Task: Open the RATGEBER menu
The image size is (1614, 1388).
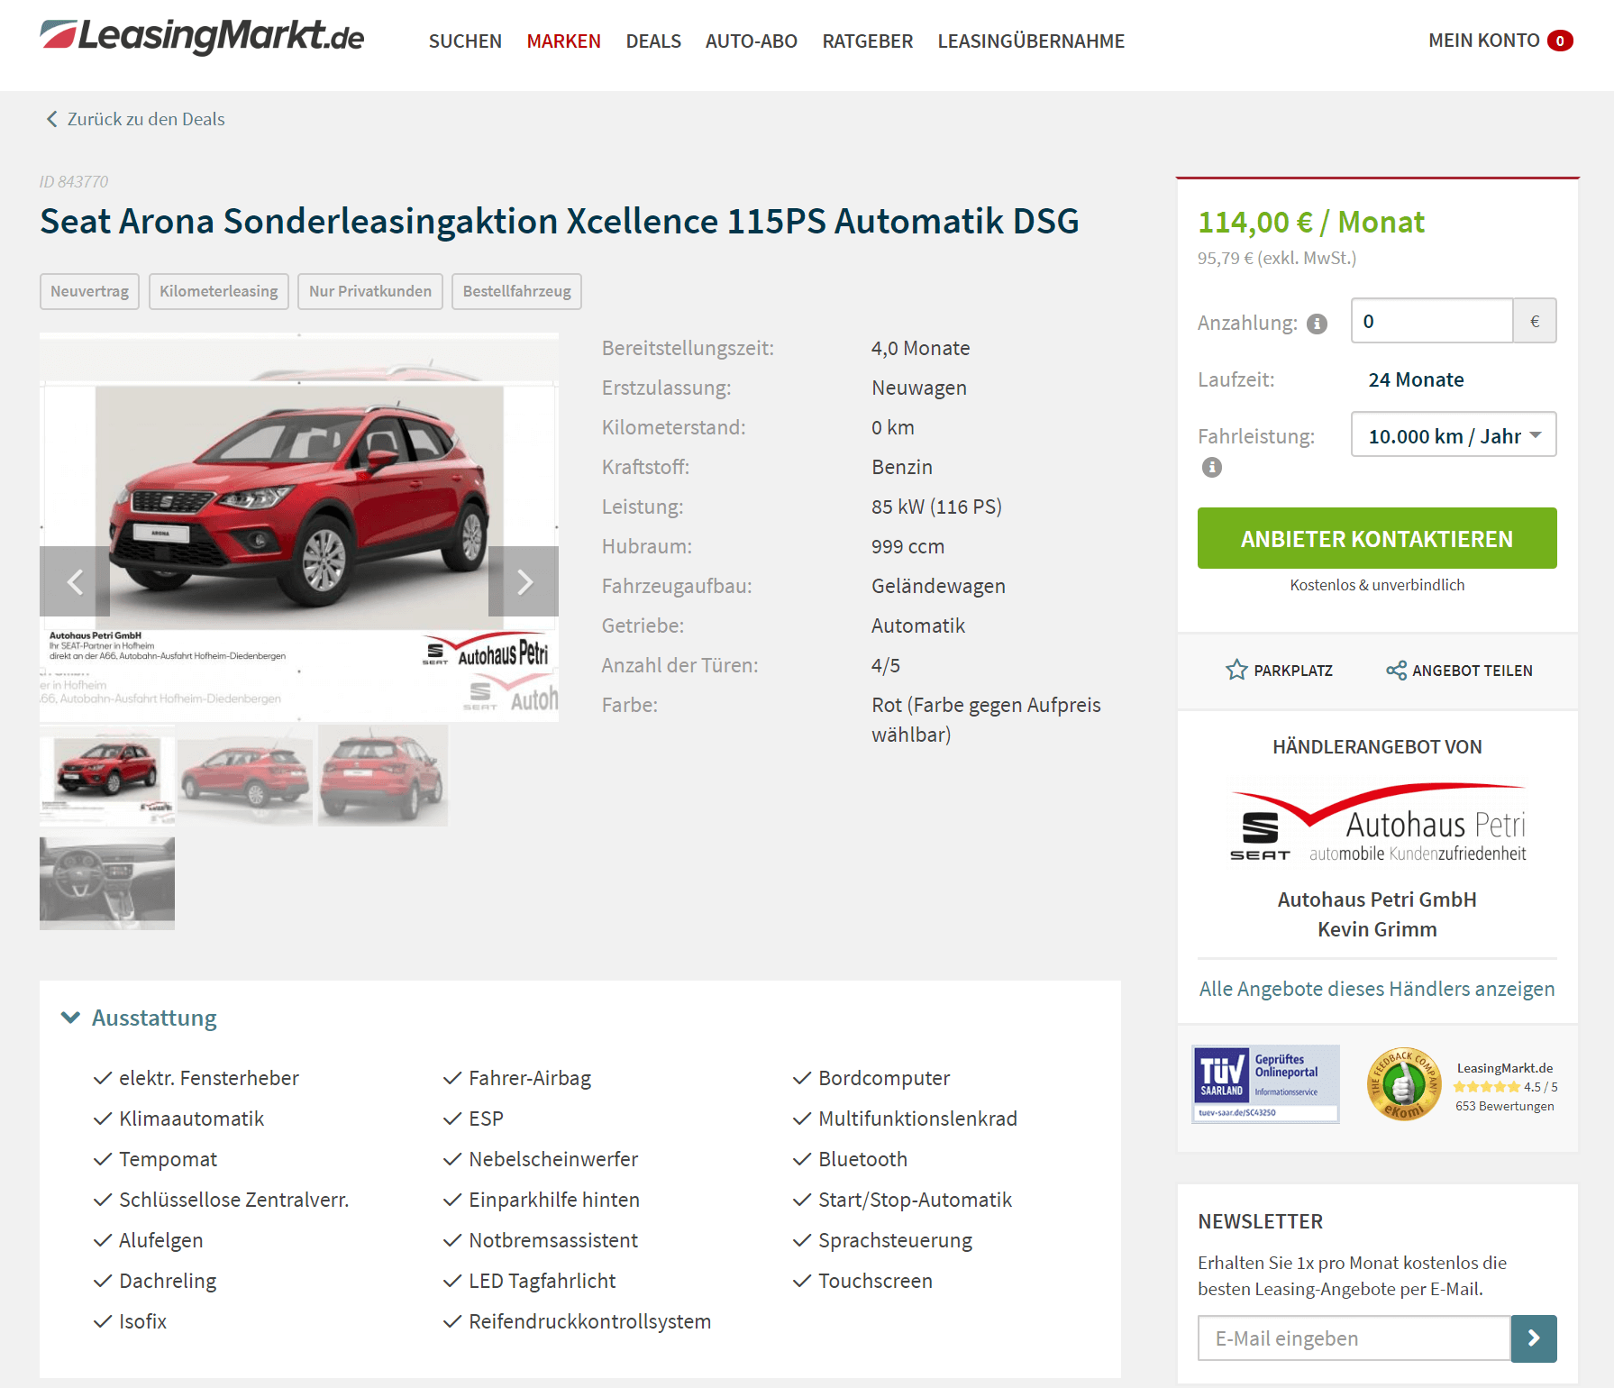Action: tap(868, 41)
